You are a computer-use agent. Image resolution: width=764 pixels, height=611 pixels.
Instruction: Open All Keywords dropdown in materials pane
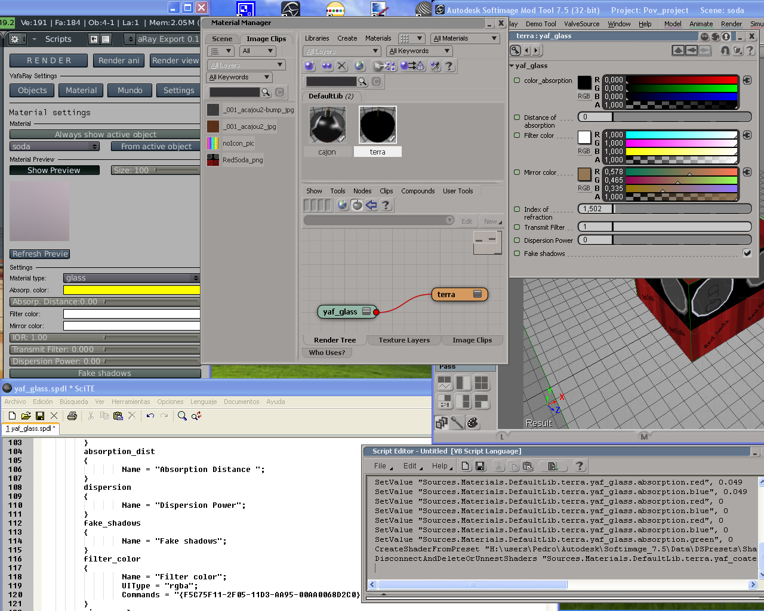coord(420,51)
